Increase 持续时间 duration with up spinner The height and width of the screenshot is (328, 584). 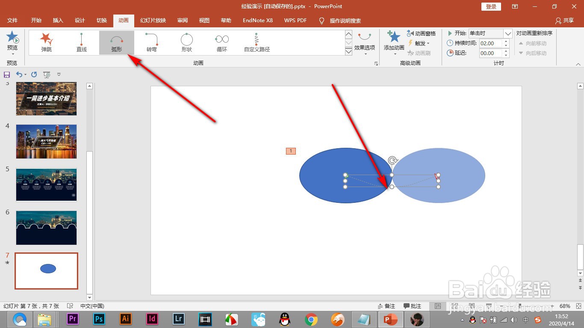point(506,41)
